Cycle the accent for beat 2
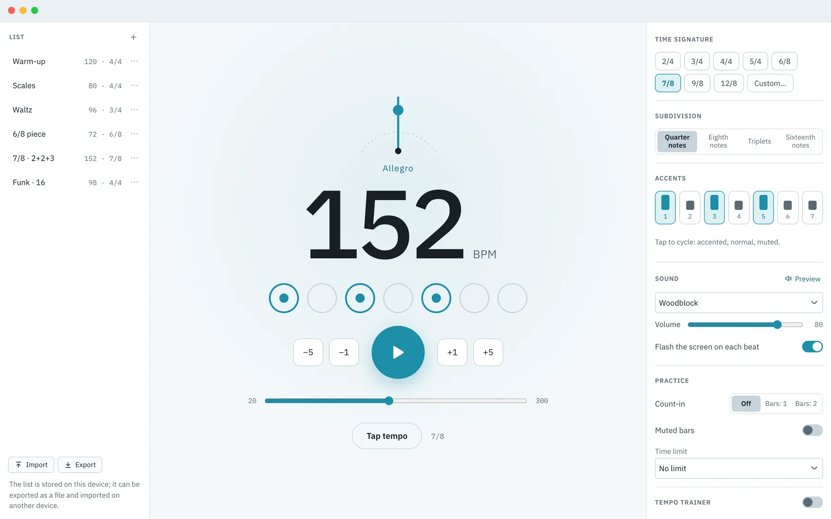The image size is (831, 519). (x=690, y=208)
